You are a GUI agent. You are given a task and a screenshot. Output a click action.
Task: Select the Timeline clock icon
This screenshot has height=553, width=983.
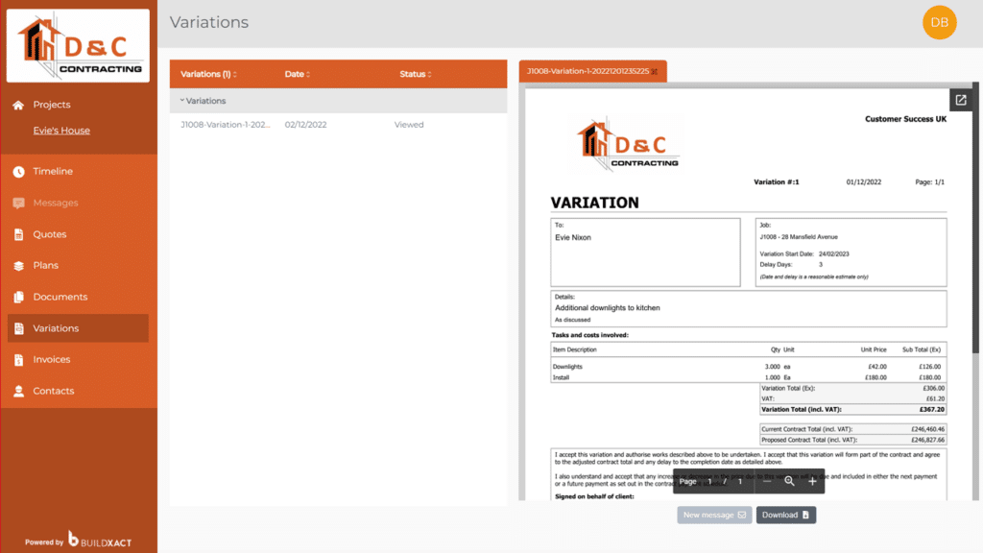coord(19,171)
